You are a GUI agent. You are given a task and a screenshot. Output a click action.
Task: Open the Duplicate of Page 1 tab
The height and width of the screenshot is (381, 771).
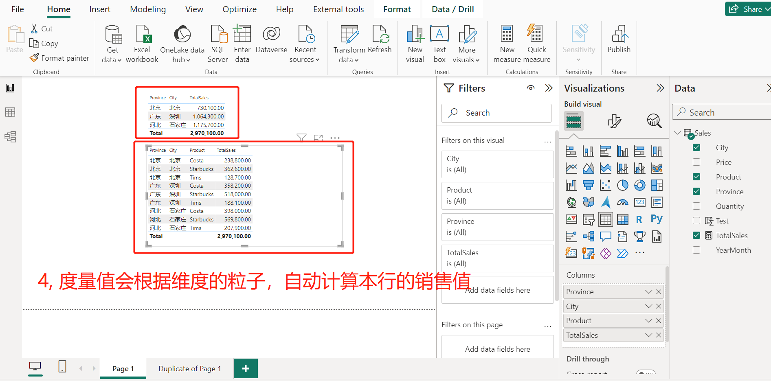pyautogui.click(x=189, y=368)
